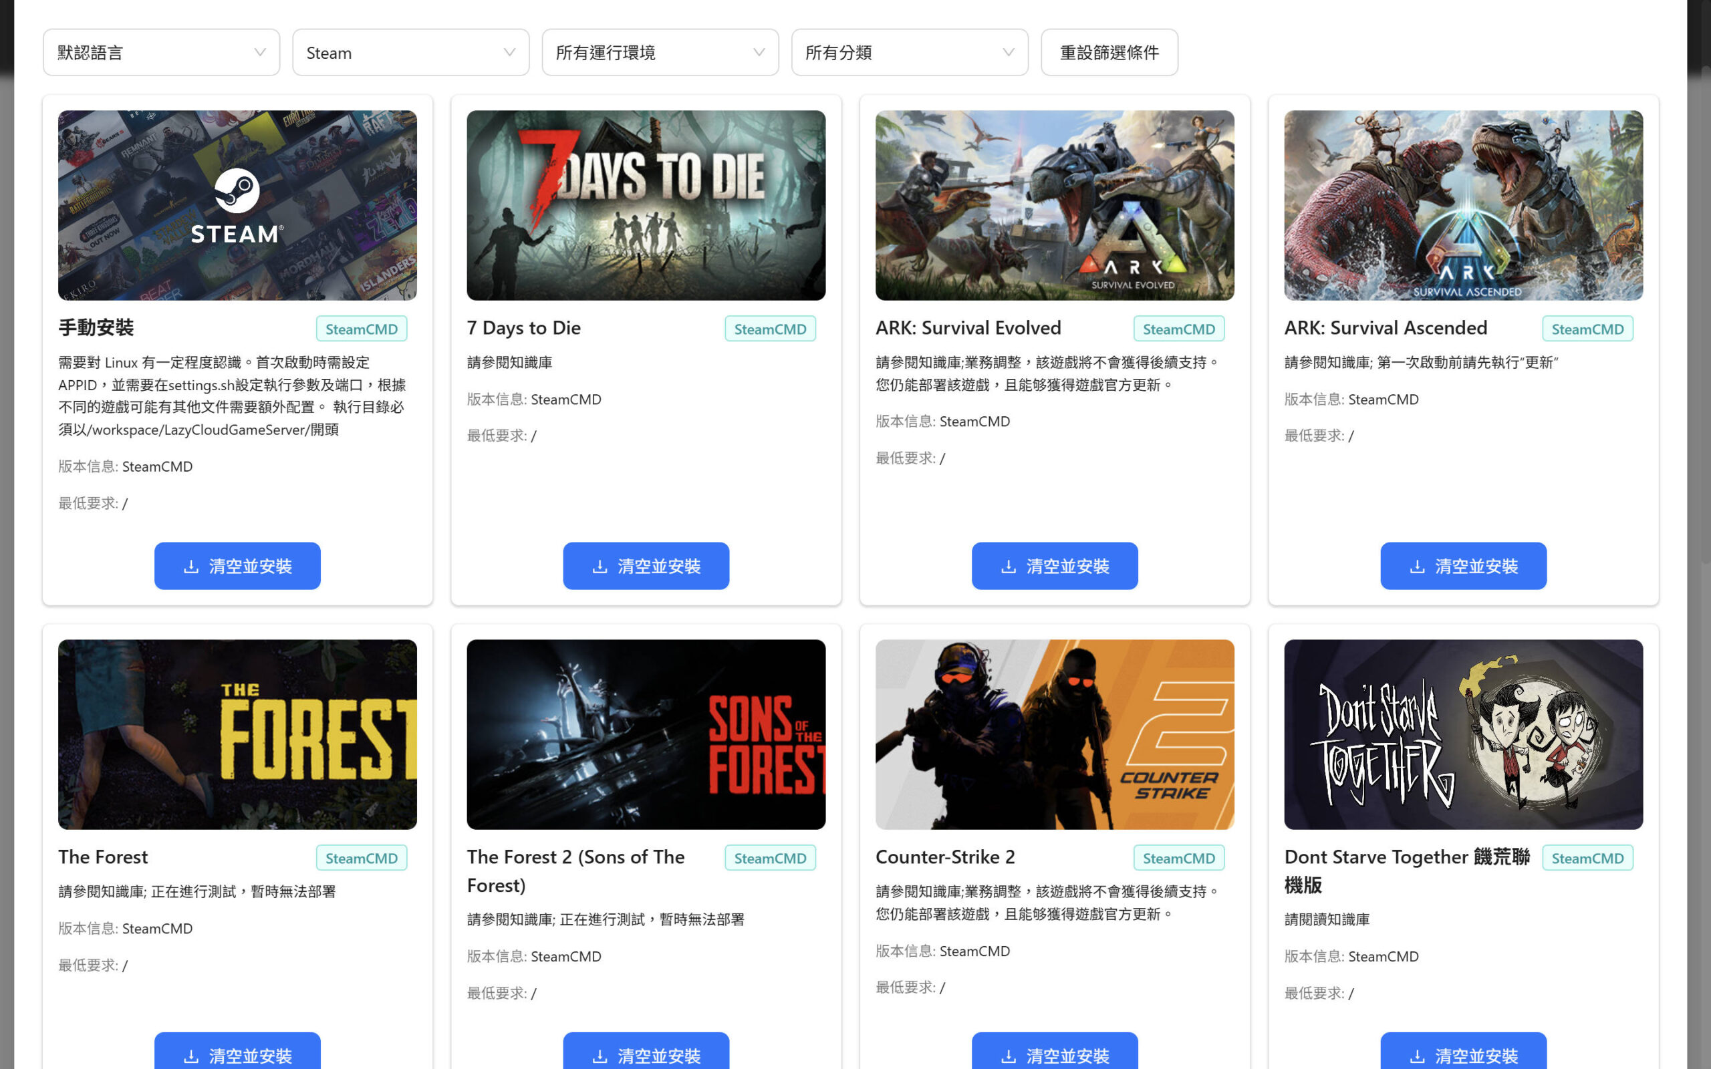Expand the Steam platform filter dropdown
Screen dimensions: 1711x1069
tap(410, 52)
